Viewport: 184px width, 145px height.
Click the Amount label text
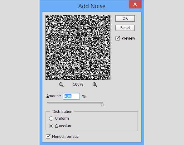[x=54, y=96]
